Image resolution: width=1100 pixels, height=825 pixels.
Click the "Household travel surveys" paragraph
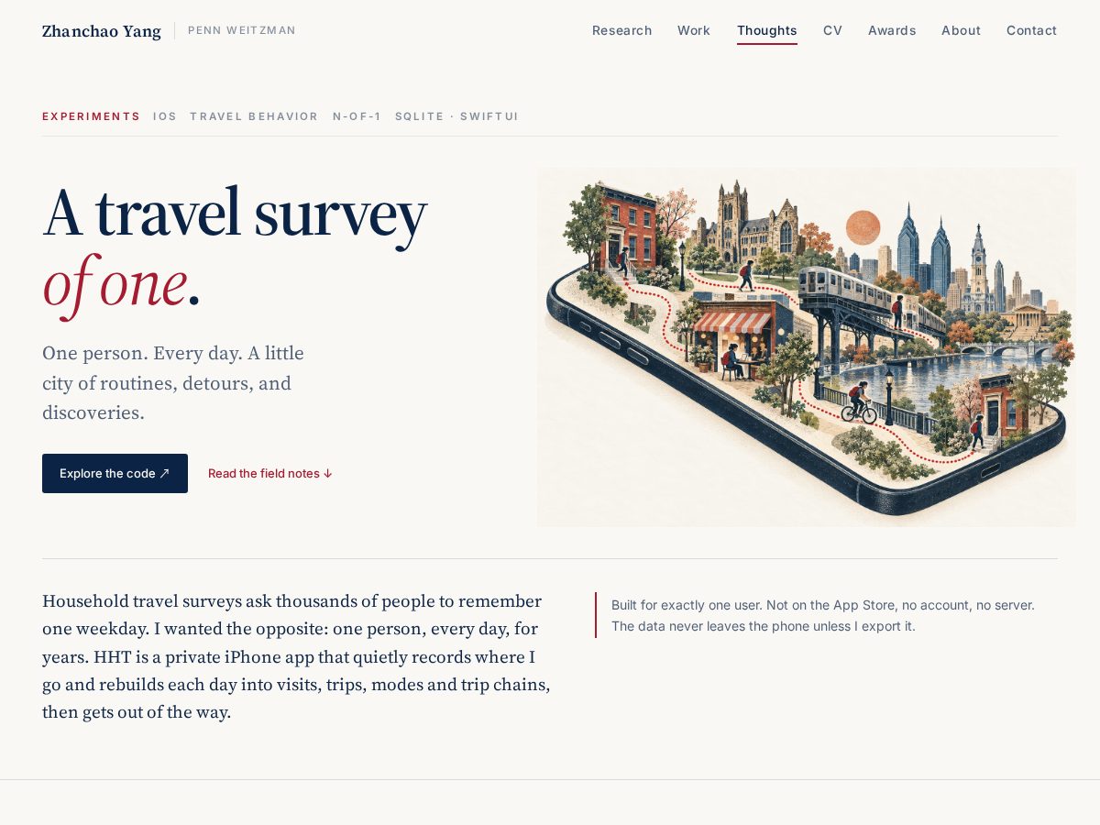click(296, 656)
